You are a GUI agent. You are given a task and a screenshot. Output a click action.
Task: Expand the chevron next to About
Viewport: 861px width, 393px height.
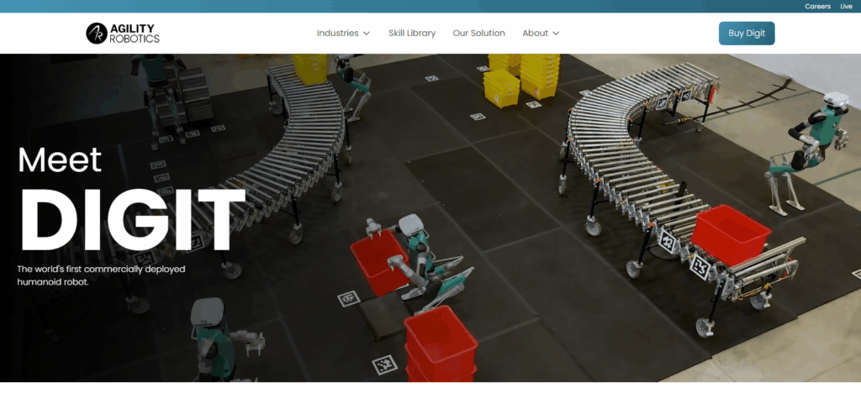[556, 34]
